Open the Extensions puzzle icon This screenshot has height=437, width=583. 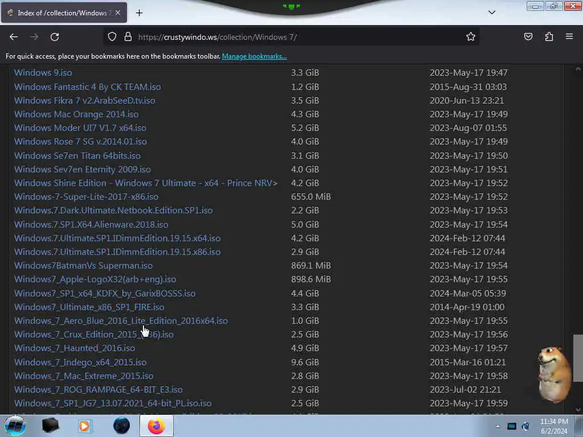coord(549,37)
